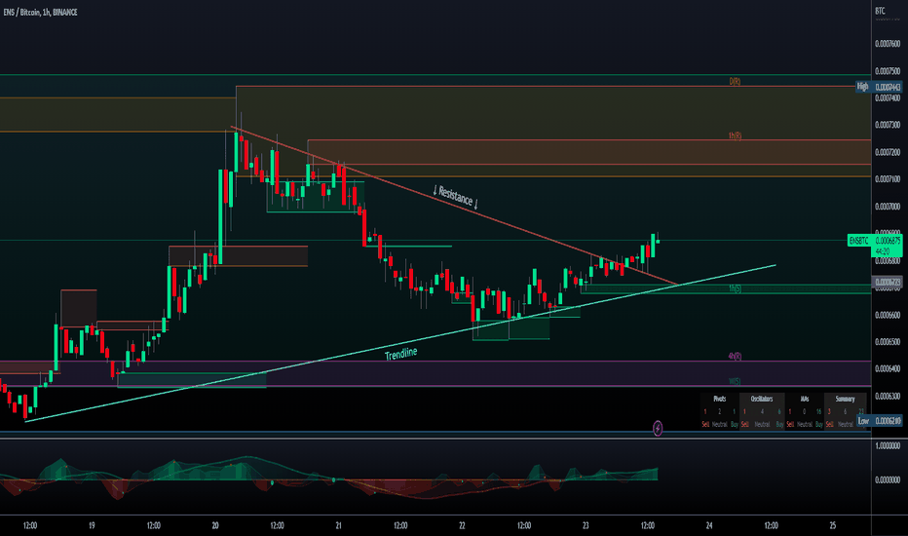
Task: Click the BTC currency label on price axis
Action: coord(880,11)
